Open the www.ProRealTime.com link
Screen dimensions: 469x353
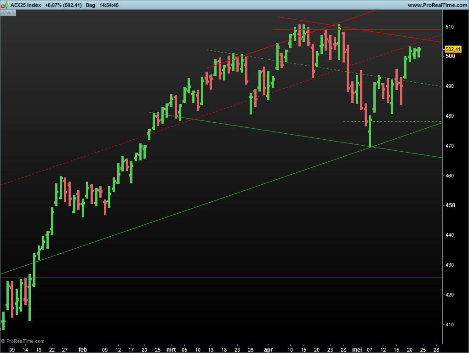(437, 5)
